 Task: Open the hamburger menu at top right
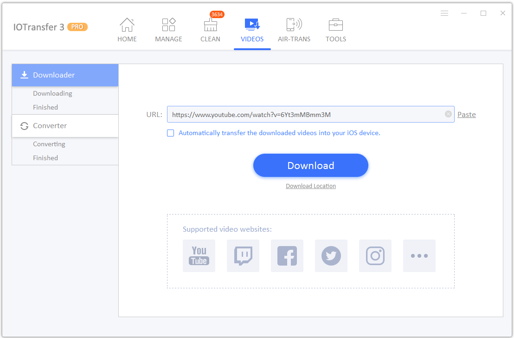point(444,13)
